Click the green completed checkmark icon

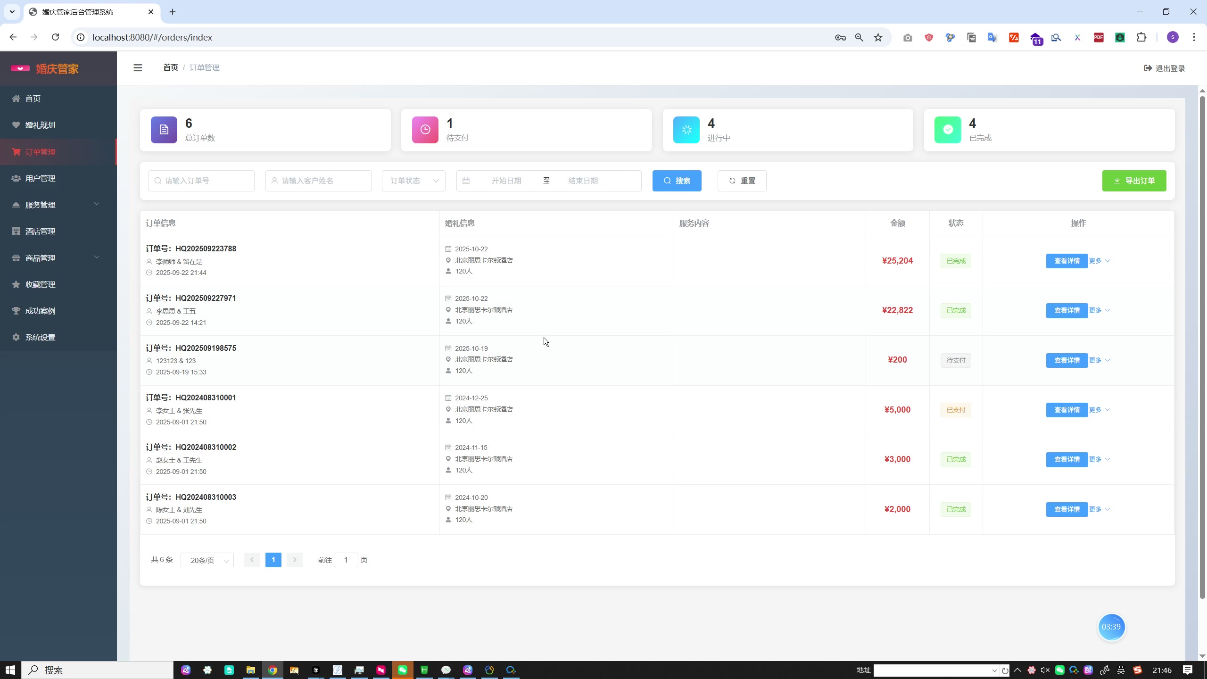point(948,130)
